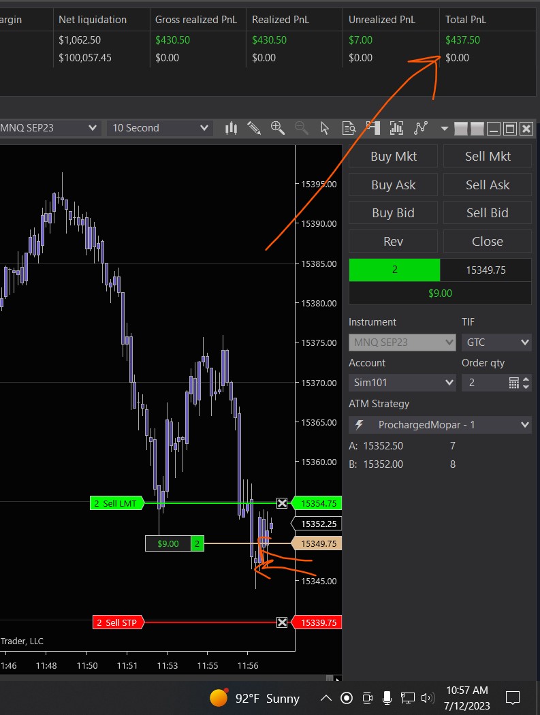This screenshot has width=540, height=715.
Task: Click the 15349.75 average price box
Action: (x=486, y=270)
